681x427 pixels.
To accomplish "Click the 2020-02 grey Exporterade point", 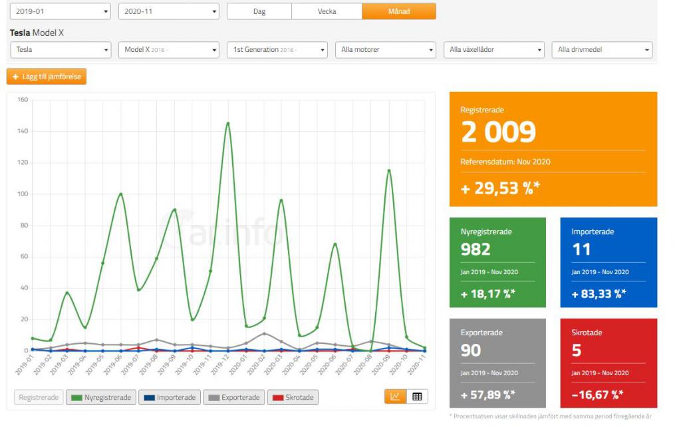I will [264, 334].
